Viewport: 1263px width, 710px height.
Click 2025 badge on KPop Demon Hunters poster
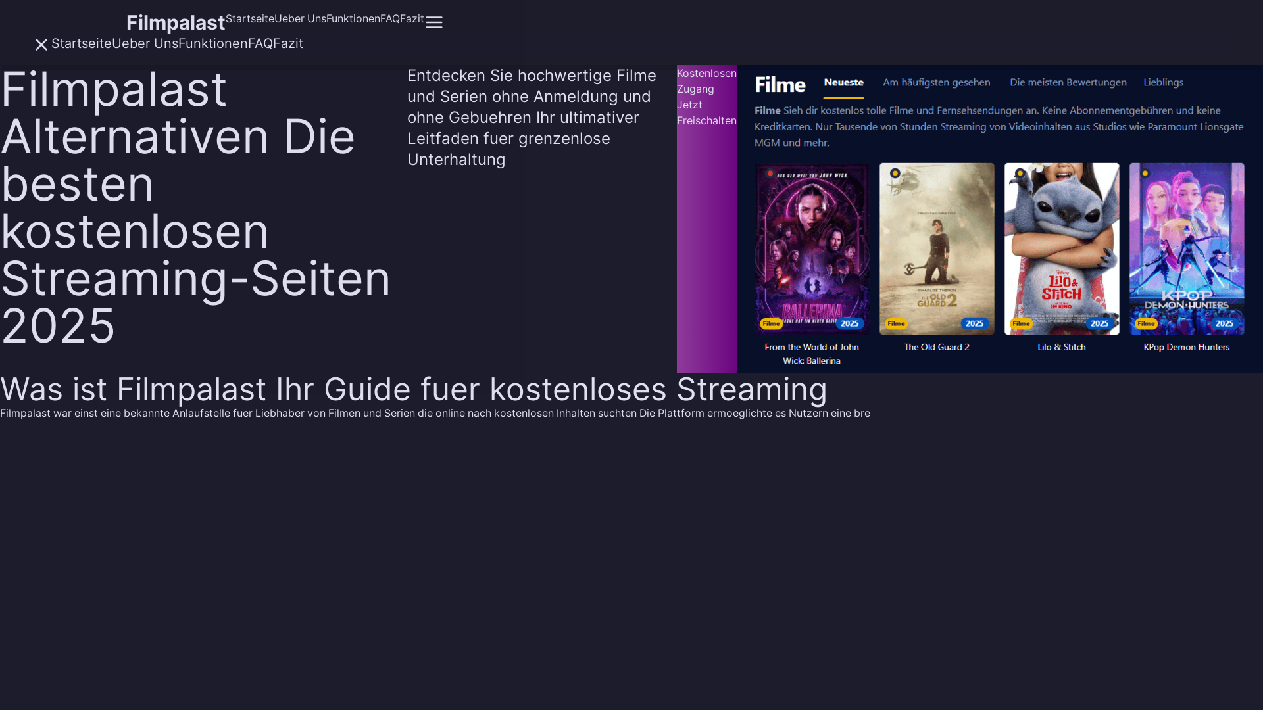point(1225,323)
